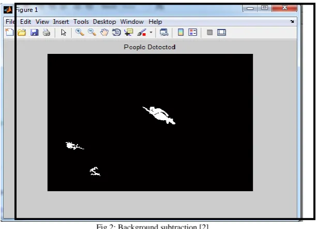The image size is (317, 229).
Task: Insert a colorbar using the toolbar icon
Action: coord(180,32)
